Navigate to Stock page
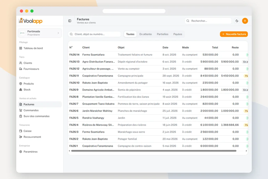The image size is (268, 179). (40, 90)
